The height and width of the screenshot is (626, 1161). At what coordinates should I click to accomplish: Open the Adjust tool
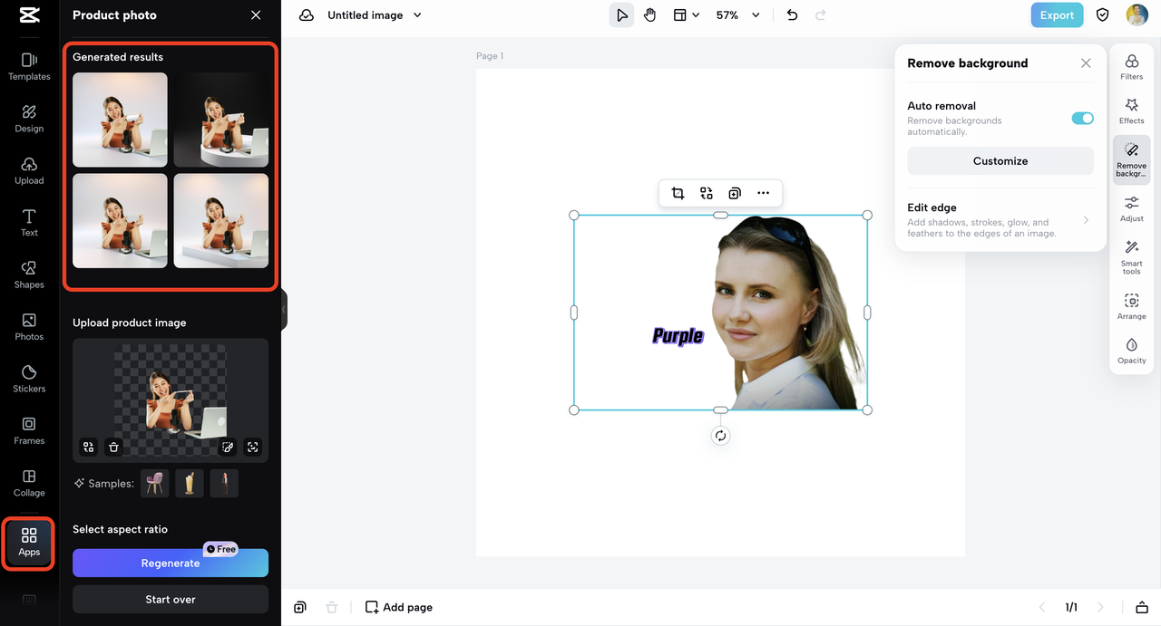[1132, 209]
